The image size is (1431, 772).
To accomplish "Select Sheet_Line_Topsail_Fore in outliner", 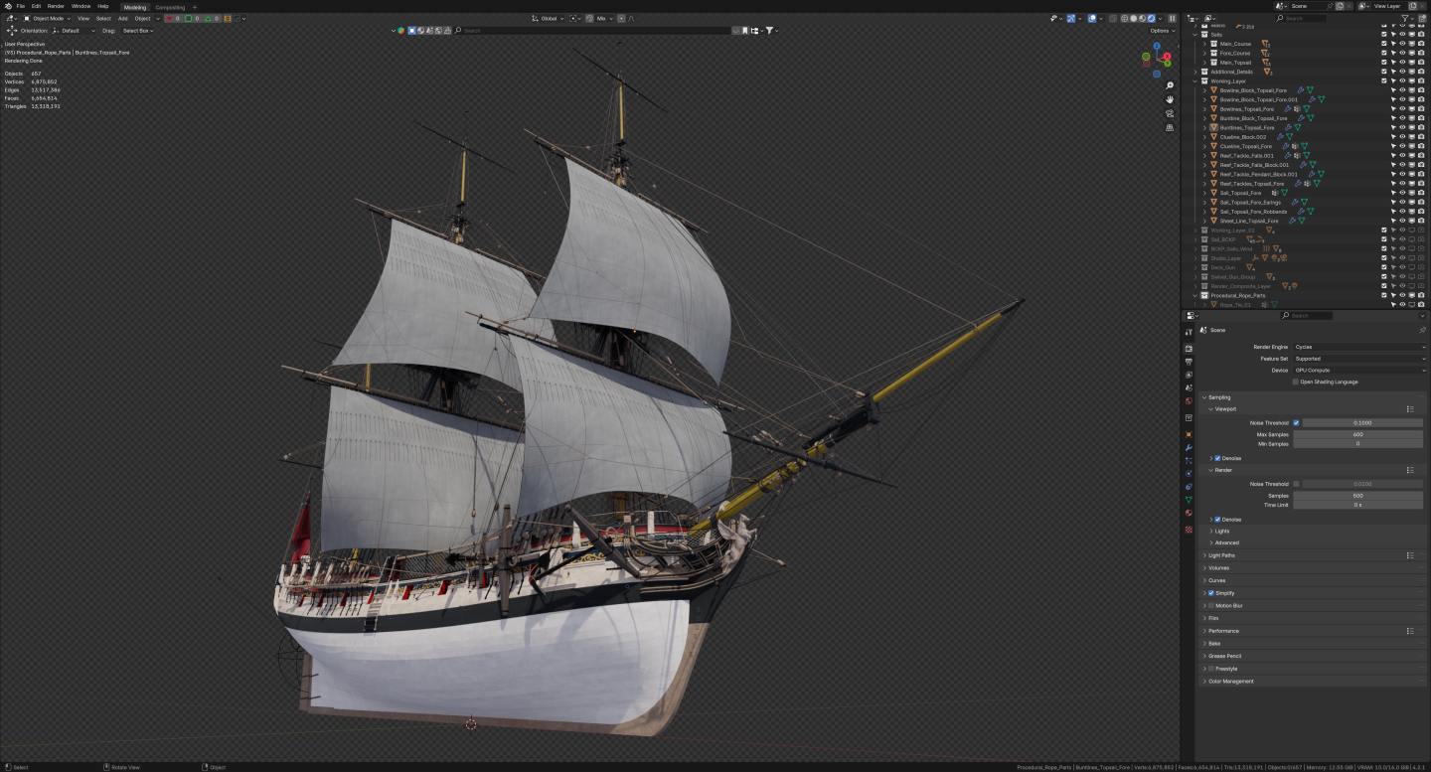I will click(x=1249, y=221).
